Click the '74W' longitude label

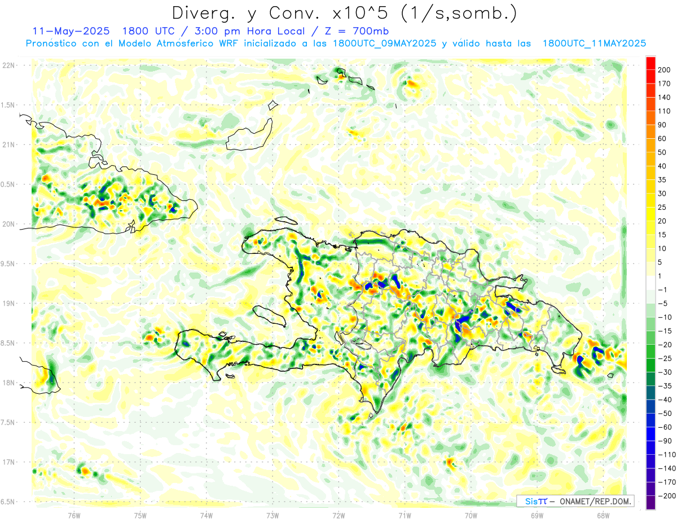(206, 515)
